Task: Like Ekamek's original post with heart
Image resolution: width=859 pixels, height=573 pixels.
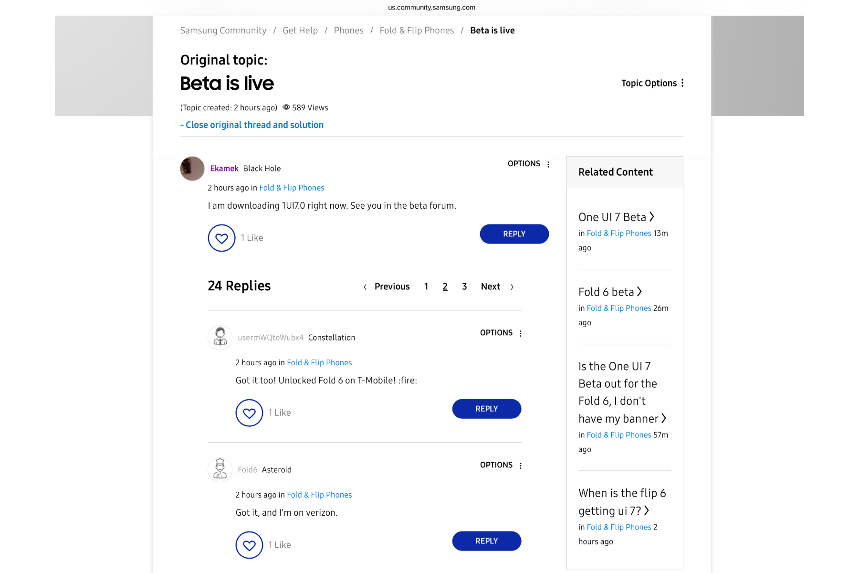Action: (x=221, y=238)
